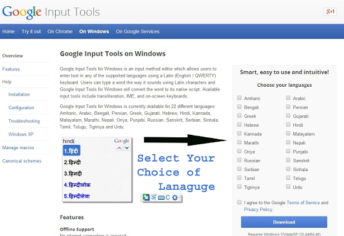Click the Google logo in header
Image resolution: width=344 pixels, height=236 pixels.
coord(22,12)
